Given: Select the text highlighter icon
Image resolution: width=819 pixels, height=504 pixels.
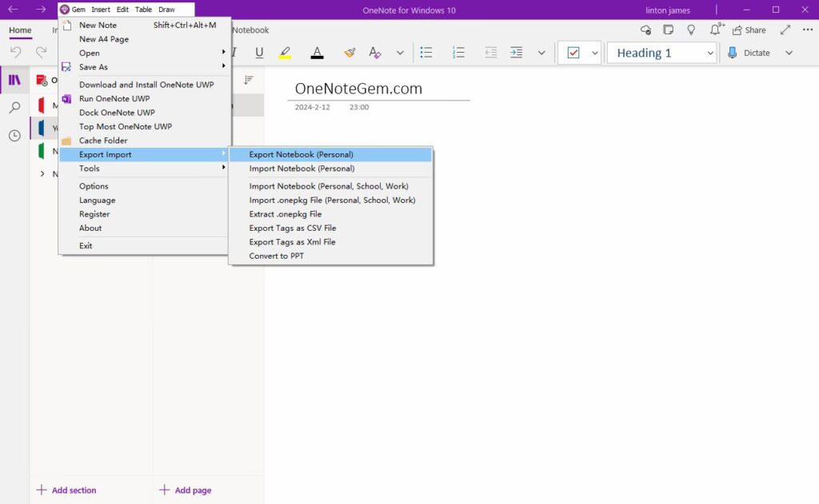Looking at the screenshot, I should (285, 53).
